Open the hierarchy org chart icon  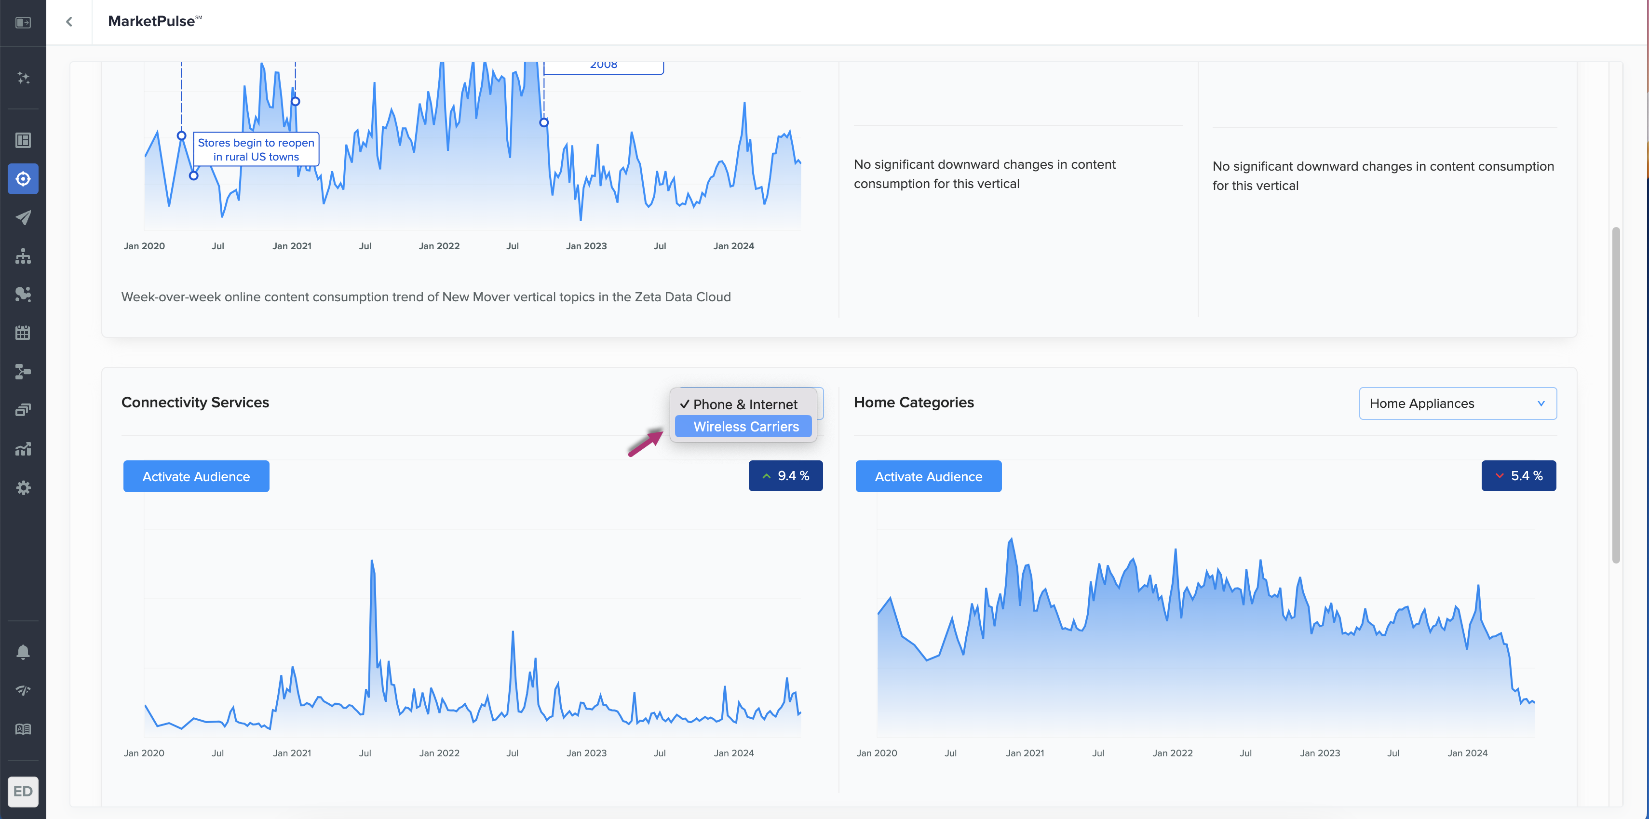coord(23,256)
